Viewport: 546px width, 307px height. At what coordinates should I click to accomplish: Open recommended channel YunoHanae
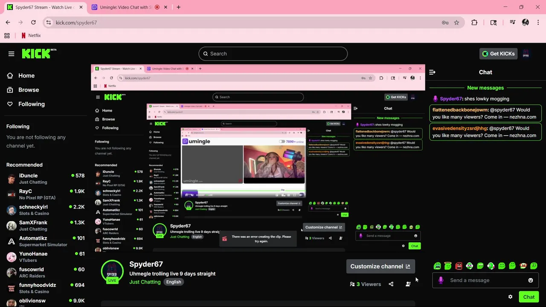pos(45,257)
